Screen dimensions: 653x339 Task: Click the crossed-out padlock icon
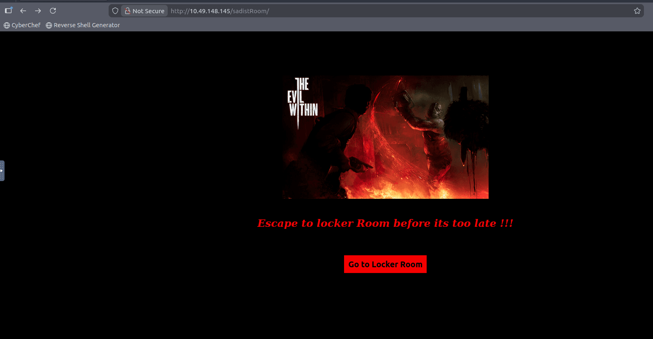(128, 11)
